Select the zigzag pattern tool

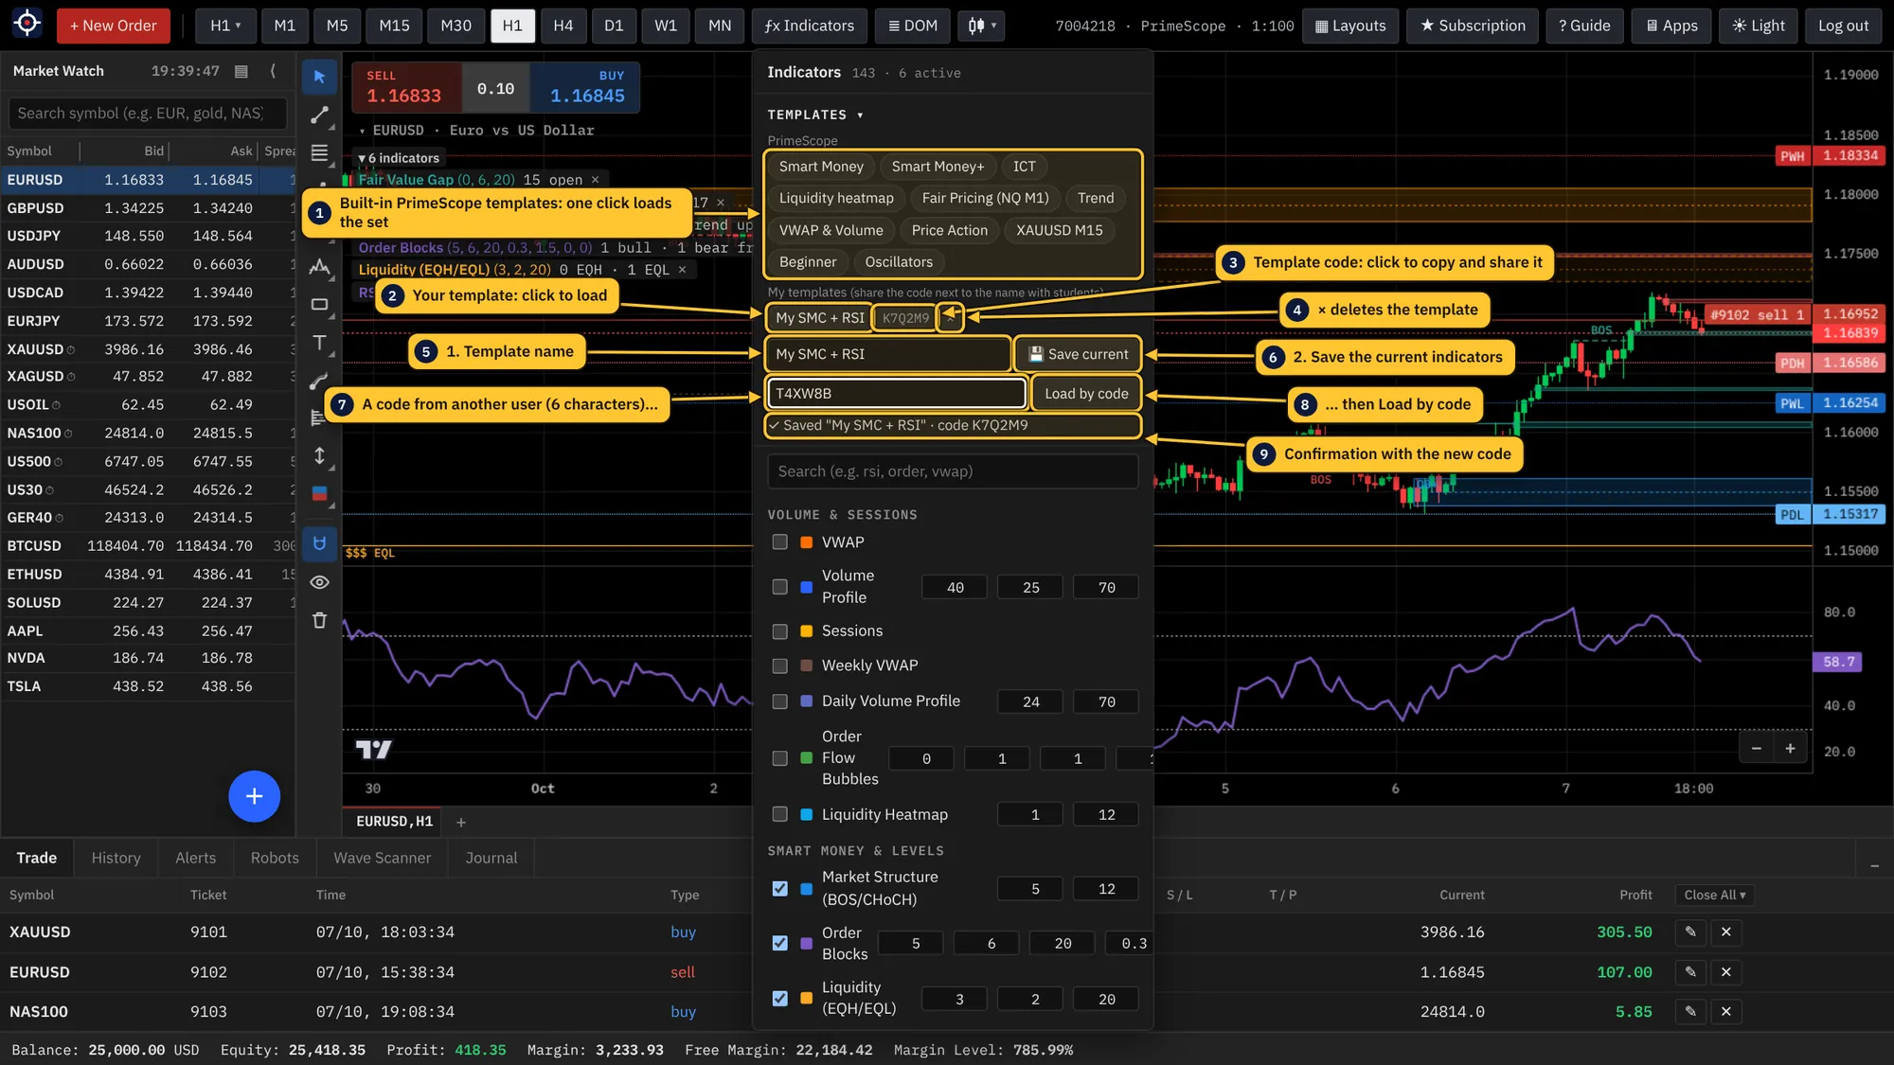click(x=319, y=267)
